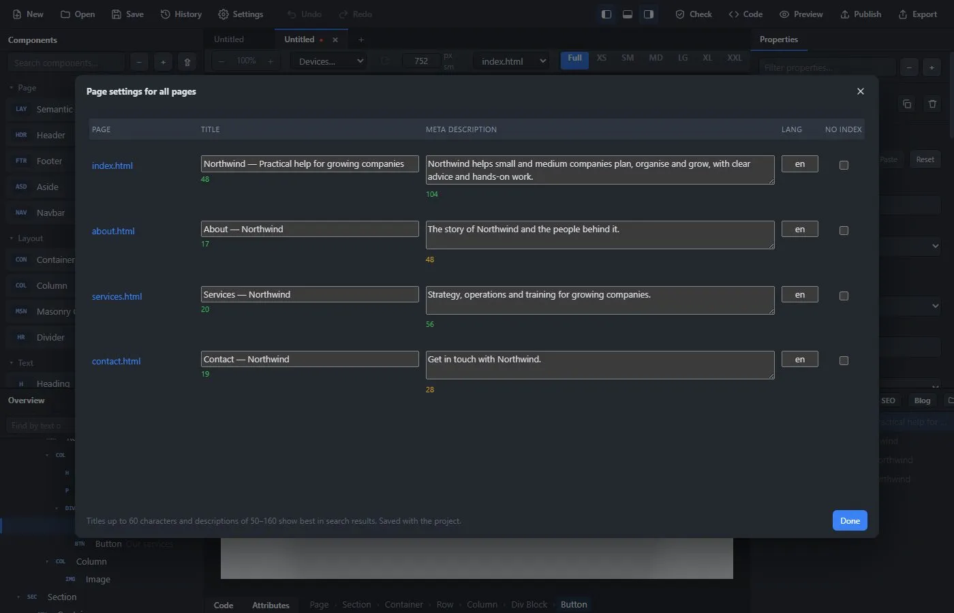Viewport: 954px width, 613px height.
Task: Close the Page settings dialog
Action: (861, 91)
